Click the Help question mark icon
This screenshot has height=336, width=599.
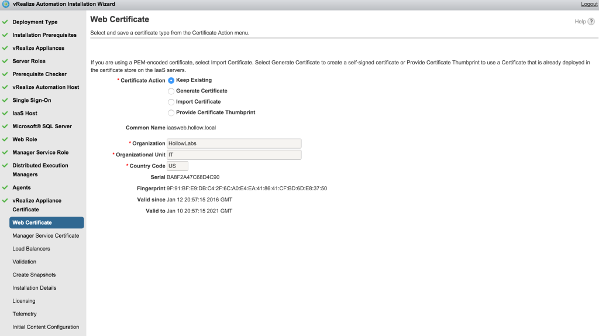[x=591, y=22]
